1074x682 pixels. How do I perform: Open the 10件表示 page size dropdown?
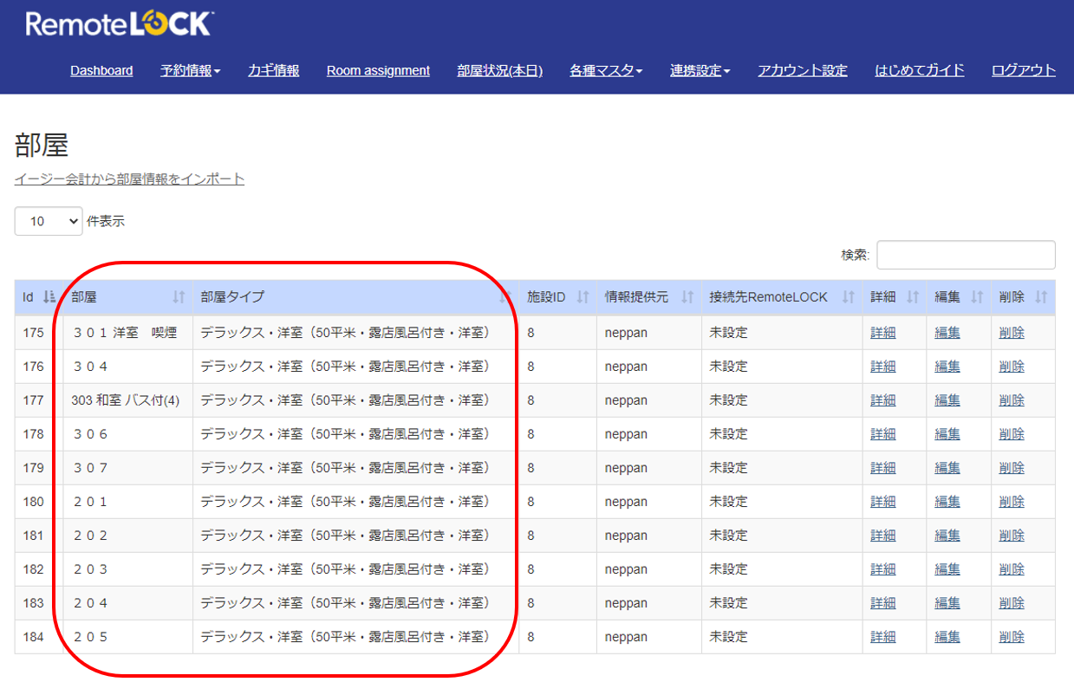(49, 221)
